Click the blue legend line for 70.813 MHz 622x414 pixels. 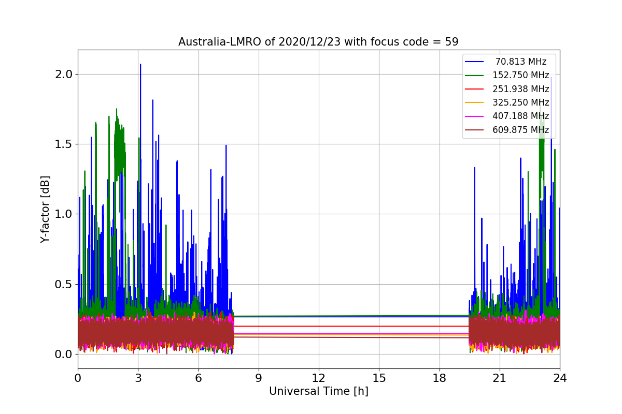(x=475, y=62)
